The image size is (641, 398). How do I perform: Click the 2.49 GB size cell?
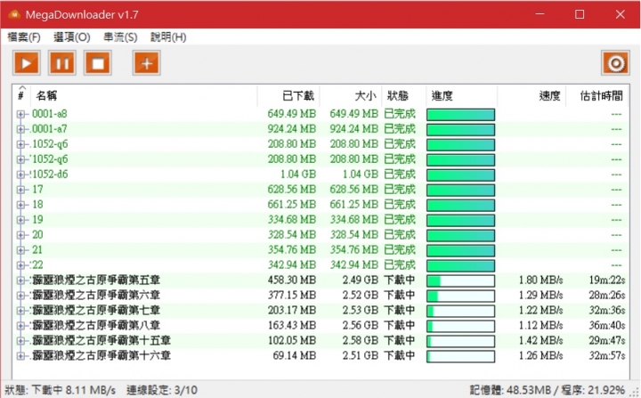(361, 280)
